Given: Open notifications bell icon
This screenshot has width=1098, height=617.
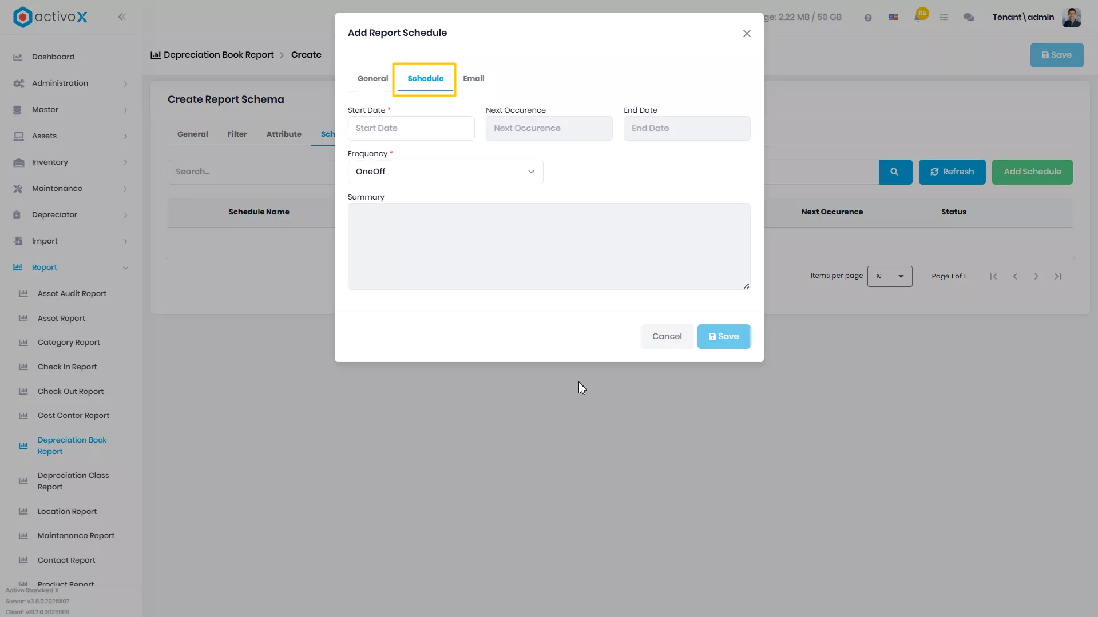Looking at the screenshot, I should [918, 17].
